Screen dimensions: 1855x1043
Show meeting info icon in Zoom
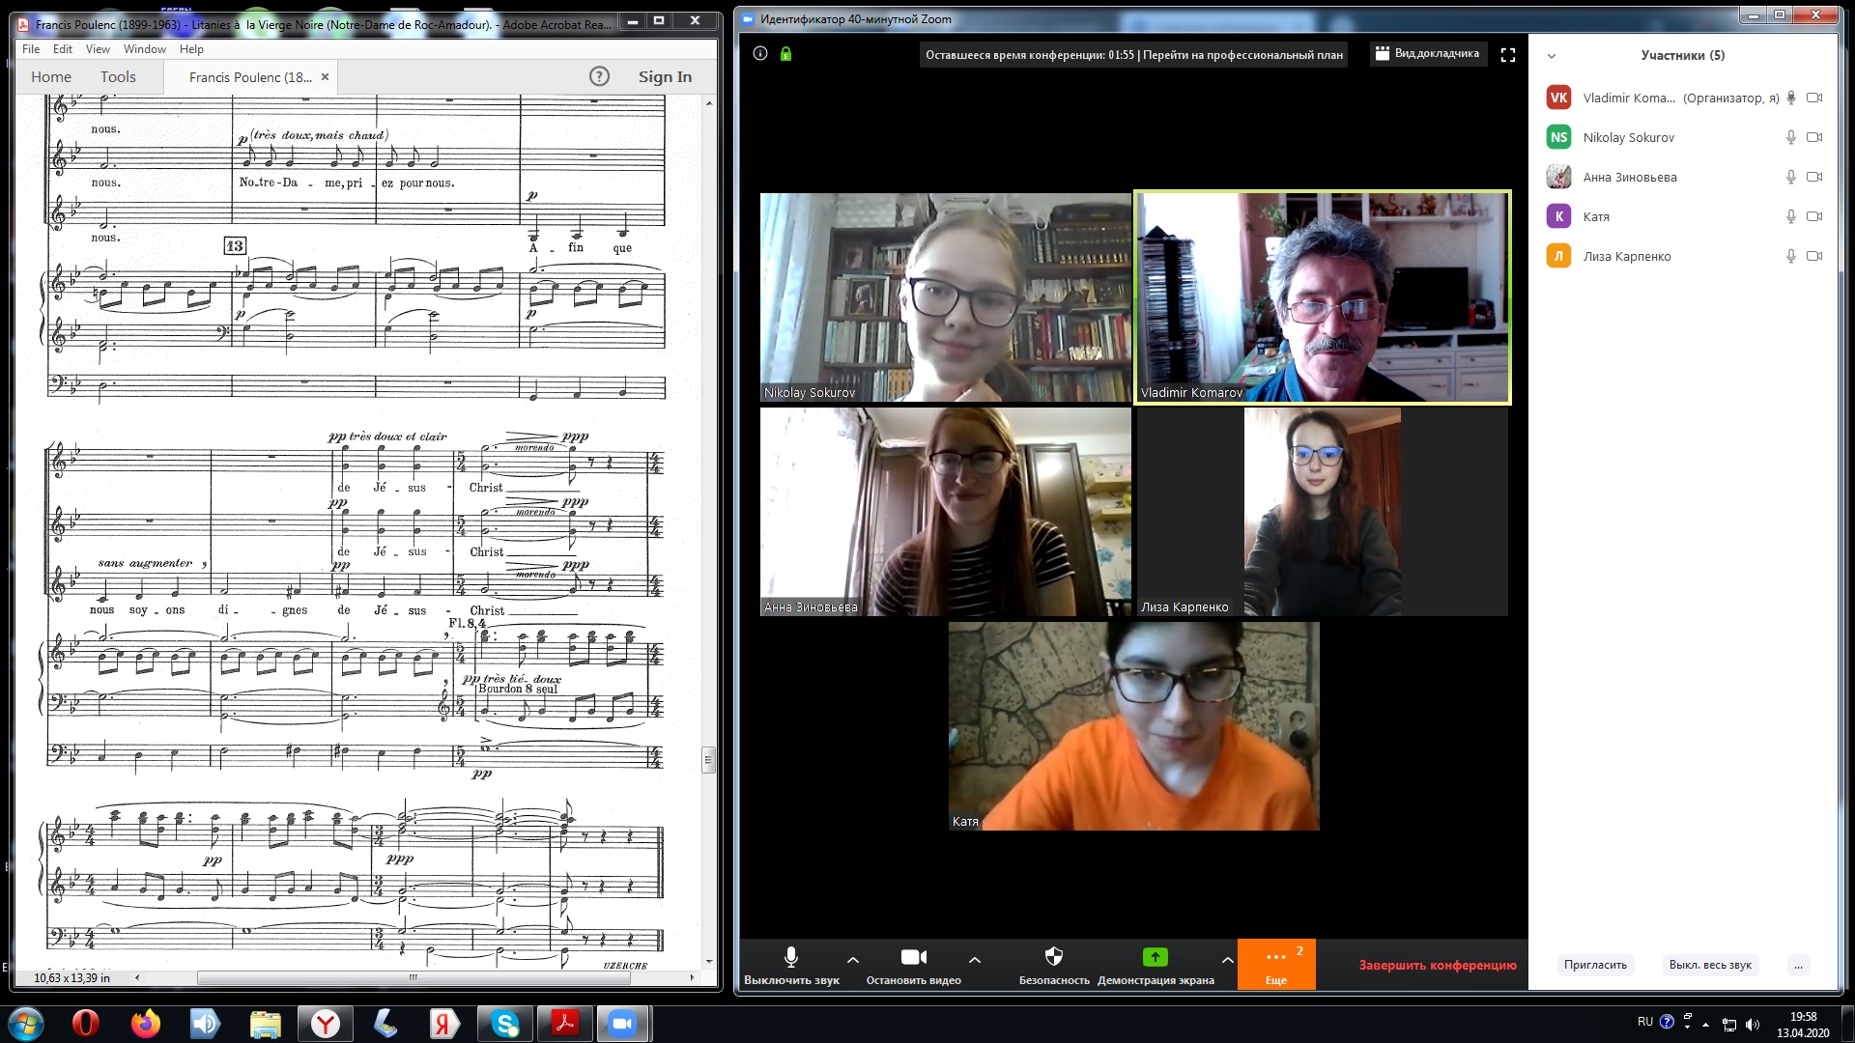(760, 54)
